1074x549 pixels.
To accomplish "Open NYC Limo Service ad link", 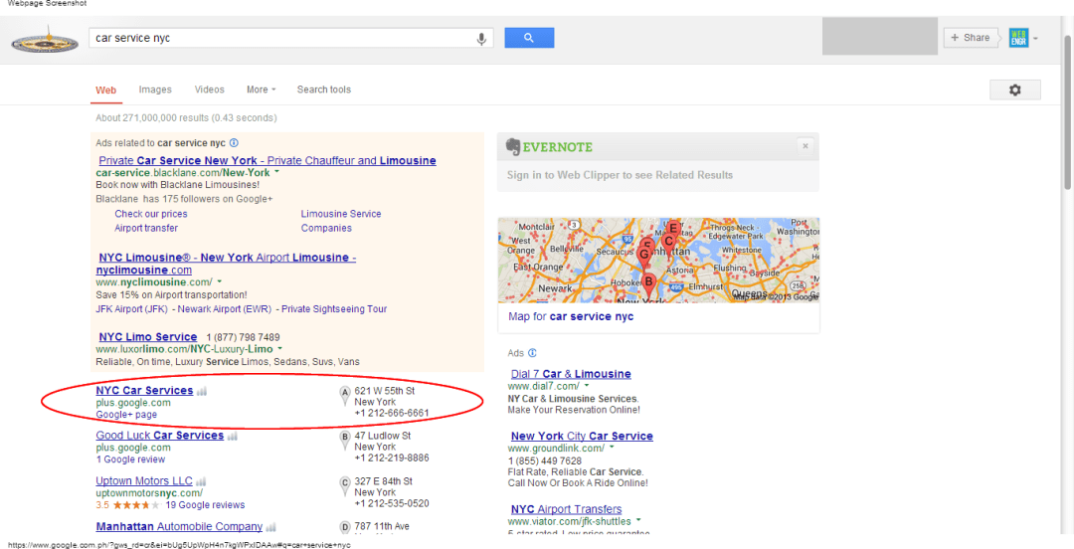I will pyautogui.click(x=148, y=337).
